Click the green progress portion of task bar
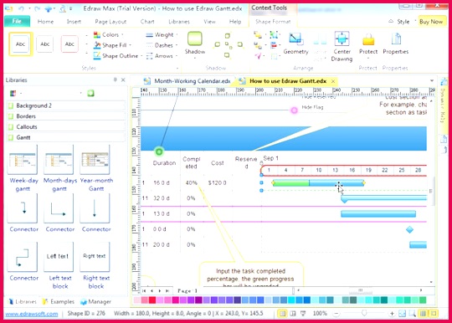The image size is (452, 323). point(290,182)
